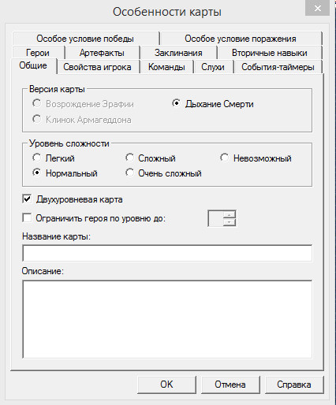
Task: Click the hero level limit number field
Action: [215, 218]
